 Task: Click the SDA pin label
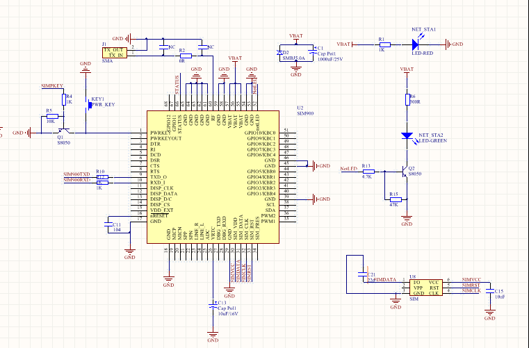(270, 210)
